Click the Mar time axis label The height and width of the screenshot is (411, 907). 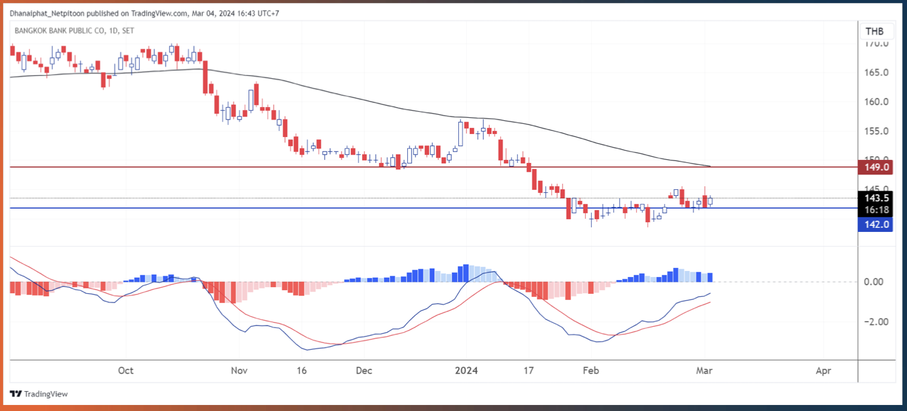pyautogui.click(x=704, y=370)
